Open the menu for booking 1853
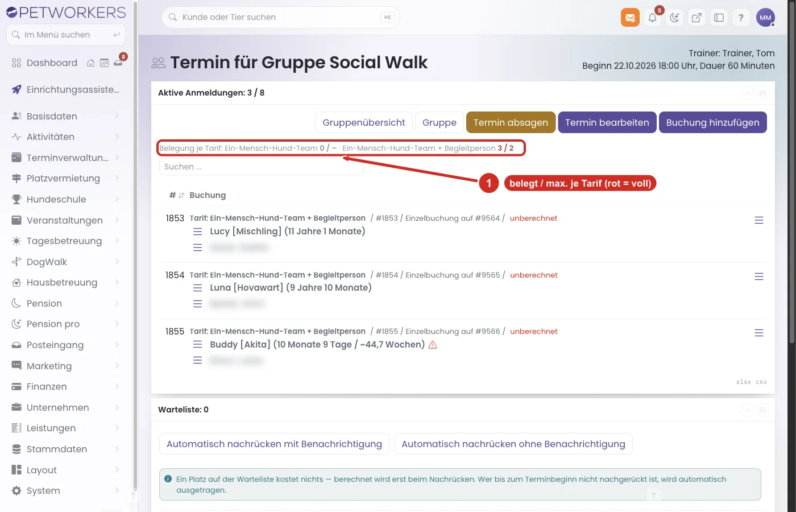The image size is (796, 512). [759, 220]
